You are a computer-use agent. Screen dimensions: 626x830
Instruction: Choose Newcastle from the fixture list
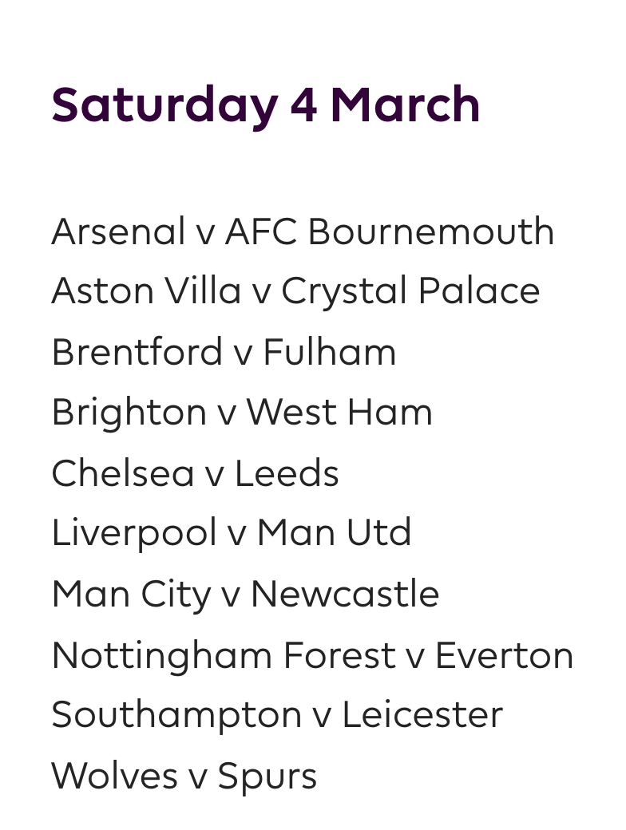coord(345,595)
